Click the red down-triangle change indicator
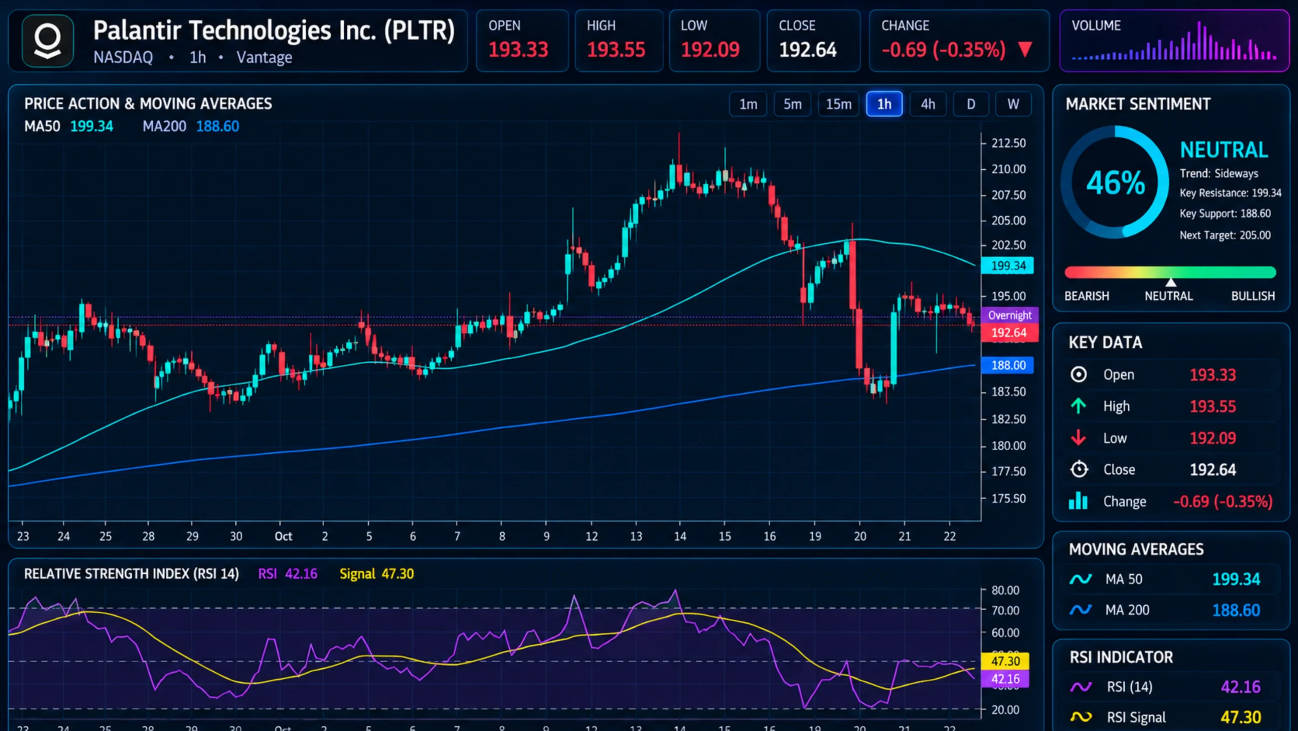The width and height of the screenshot is (1298, 731). coord(1025,50)
